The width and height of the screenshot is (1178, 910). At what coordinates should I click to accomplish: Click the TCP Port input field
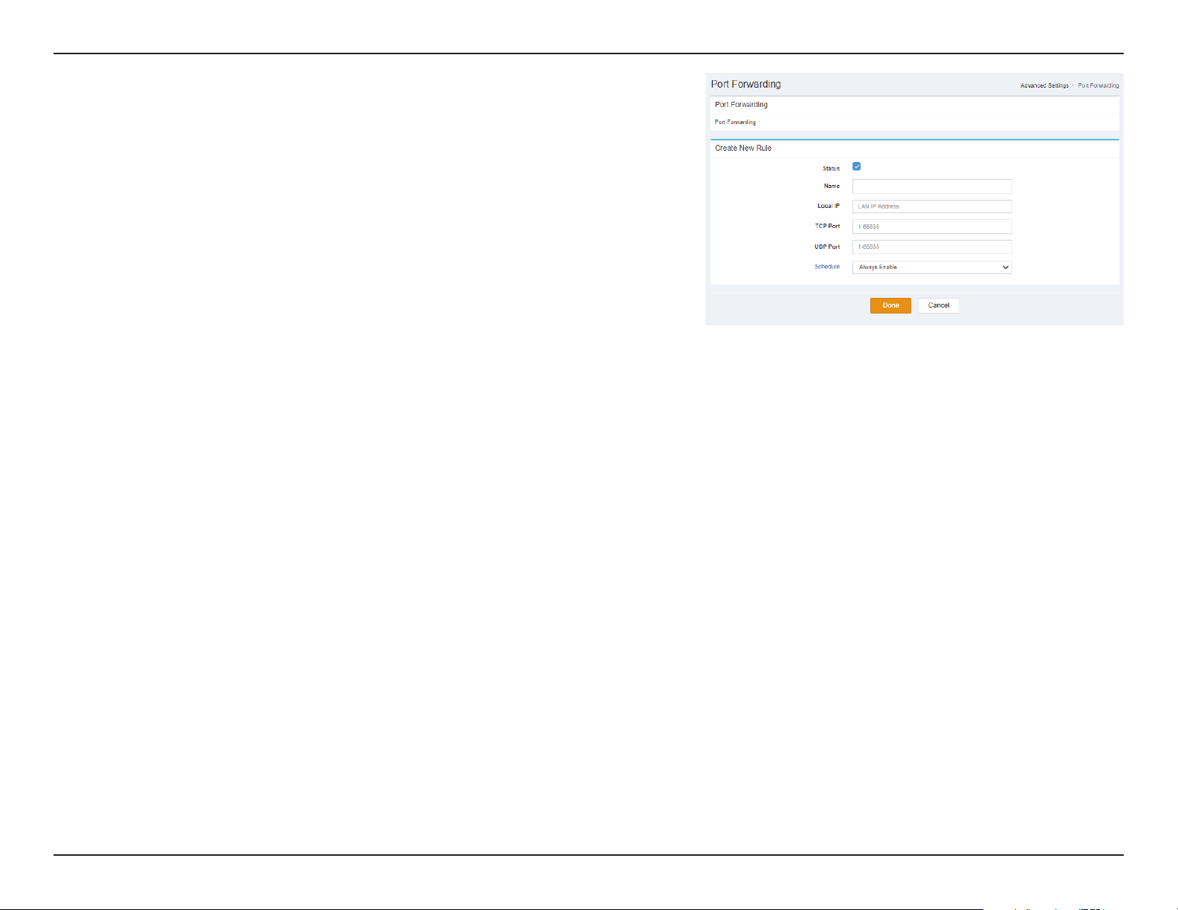932,227
